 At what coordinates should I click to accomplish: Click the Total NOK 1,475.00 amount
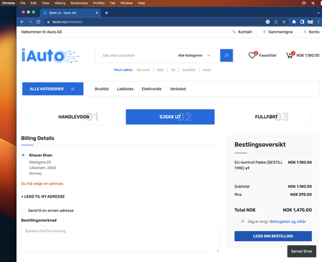(x=297, y=210)
